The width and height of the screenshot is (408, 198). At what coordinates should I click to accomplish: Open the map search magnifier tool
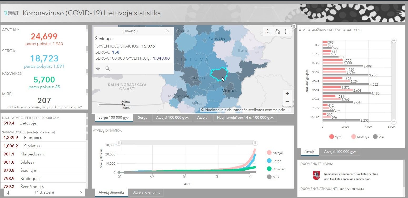click(268, 32)
